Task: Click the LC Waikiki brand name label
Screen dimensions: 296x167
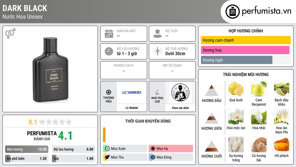Action: (132, 108)
